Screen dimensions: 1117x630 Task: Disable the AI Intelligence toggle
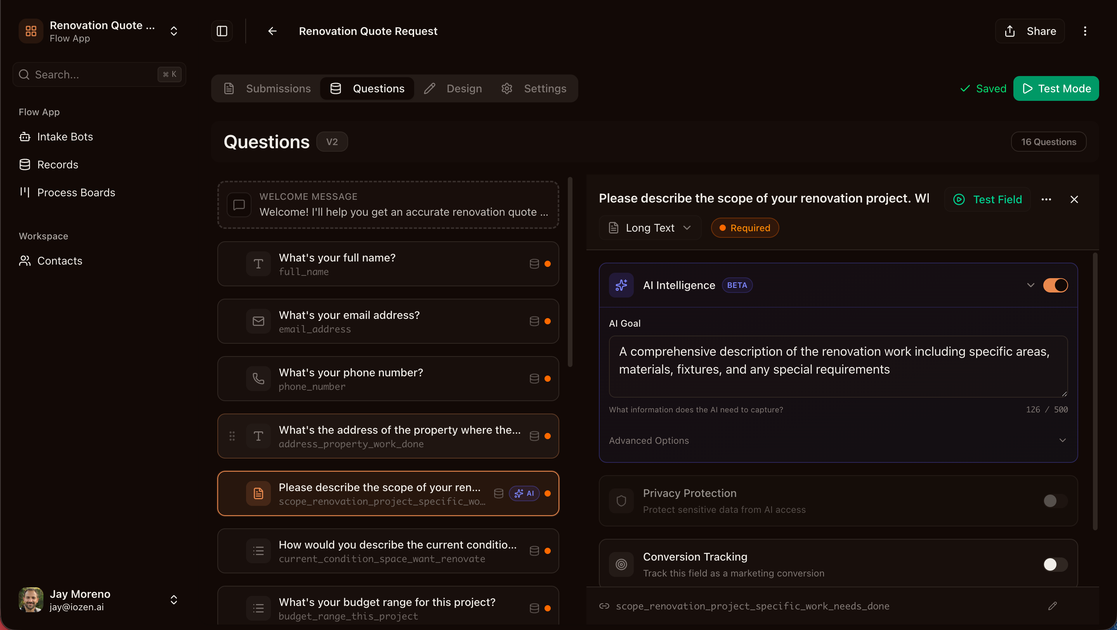[1055, 285]
